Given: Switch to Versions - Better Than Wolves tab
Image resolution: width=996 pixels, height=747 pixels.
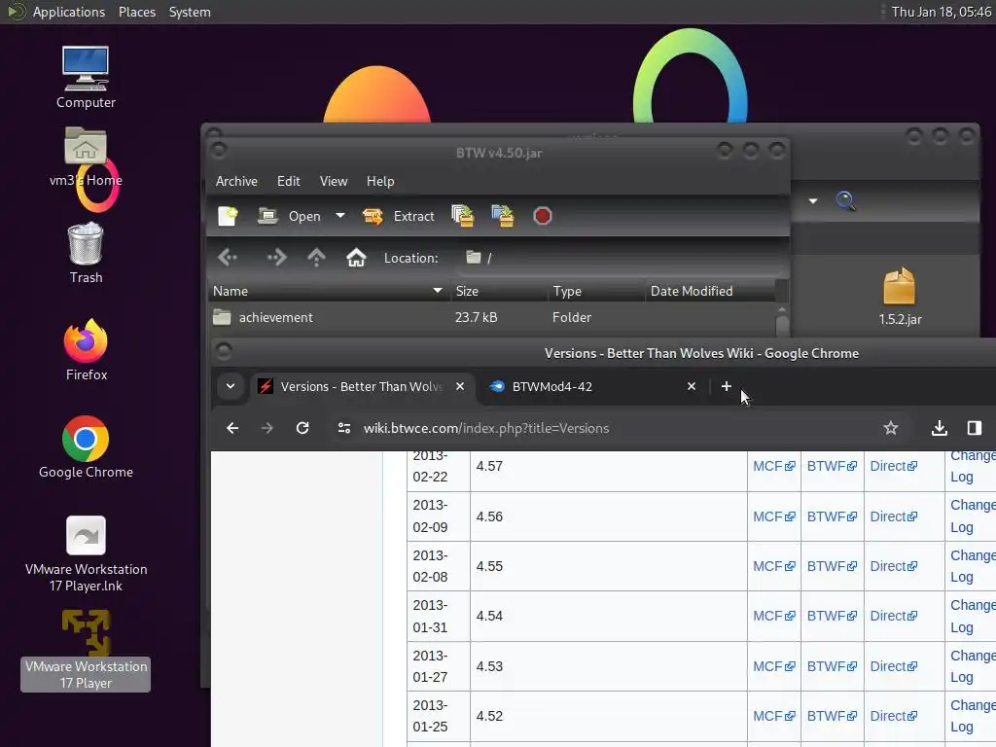Looking at the screenshot, I should (362, 386).
